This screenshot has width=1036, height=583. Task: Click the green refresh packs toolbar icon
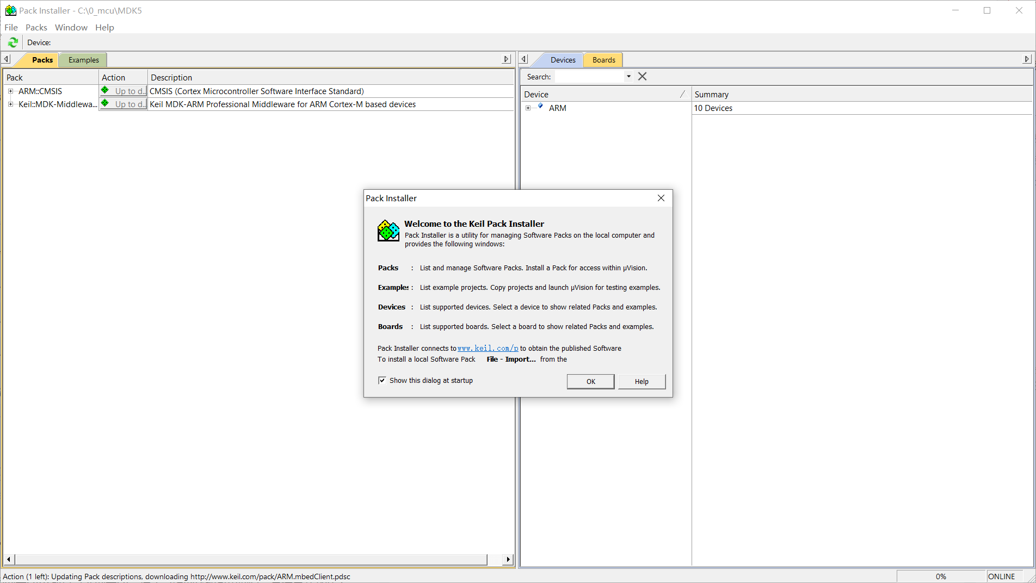[13, 42]
